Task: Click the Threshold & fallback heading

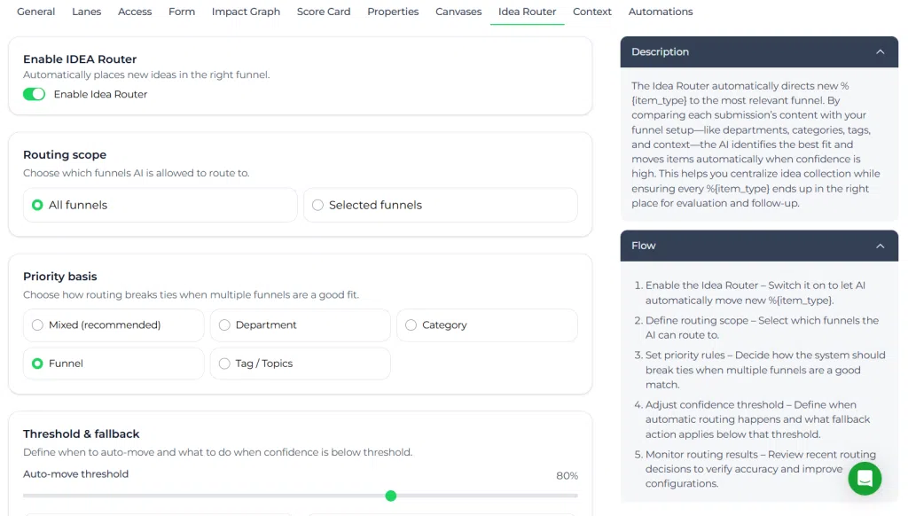Action: click(x=81, y=434)
